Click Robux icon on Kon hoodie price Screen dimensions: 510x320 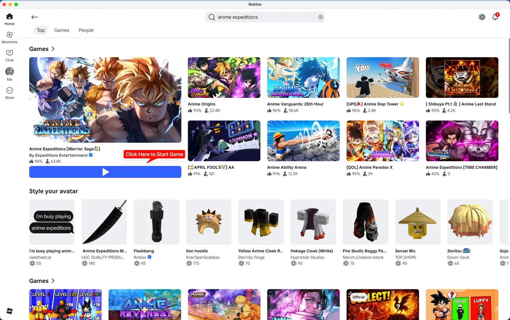tap(189, 263)
